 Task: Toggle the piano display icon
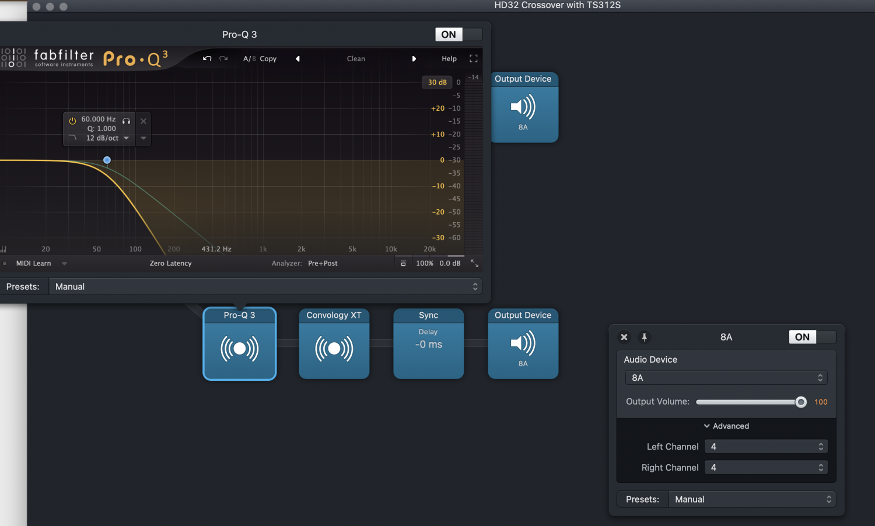3,249
